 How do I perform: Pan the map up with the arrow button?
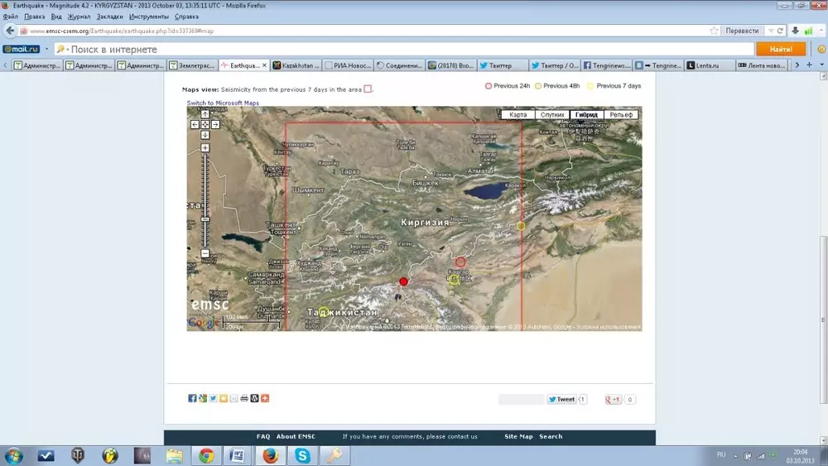pos(205,114)
